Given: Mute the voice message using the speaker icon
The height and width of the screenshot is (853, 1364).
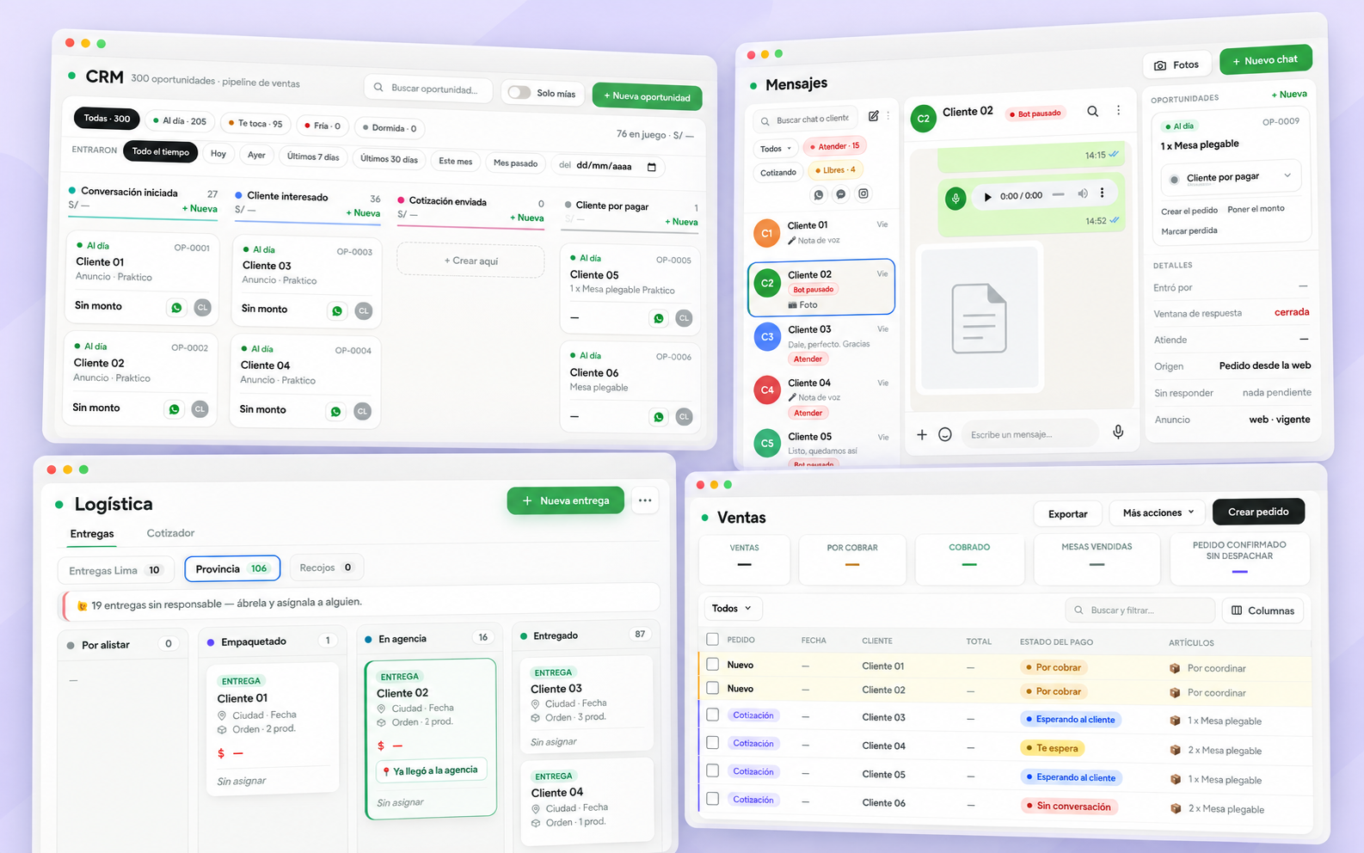Looking at the screenshot, I should pos(1083,193).
